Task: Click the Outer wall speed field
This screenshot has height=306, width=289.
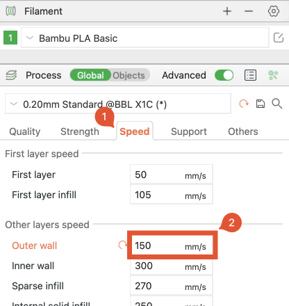Action: click(172, 245)
